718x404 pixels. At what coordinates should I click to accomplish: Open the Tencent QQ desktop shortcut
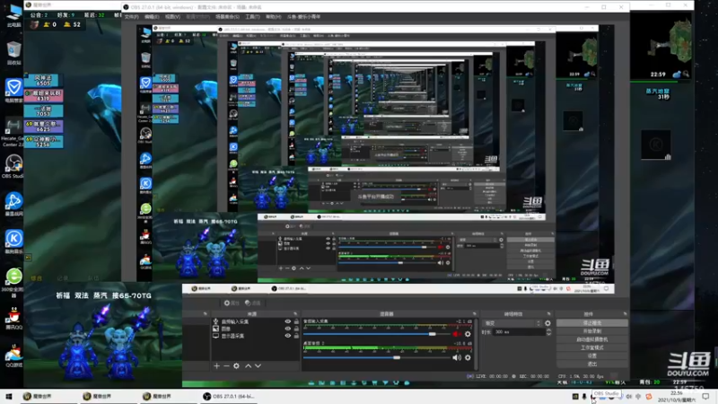coord(13,318)
